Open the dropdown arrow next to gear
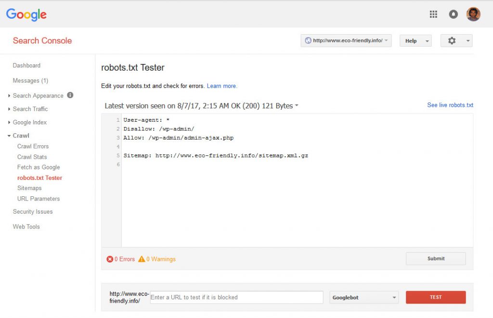This screenshot has height=318, width=493. coord(468,41)
